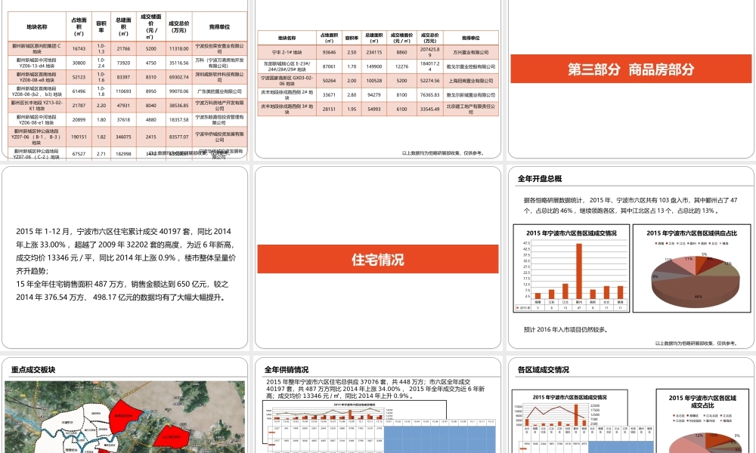Click cell 346075 in the land table
This screenshot has width=756, height=453.
[x=123, y=137]
